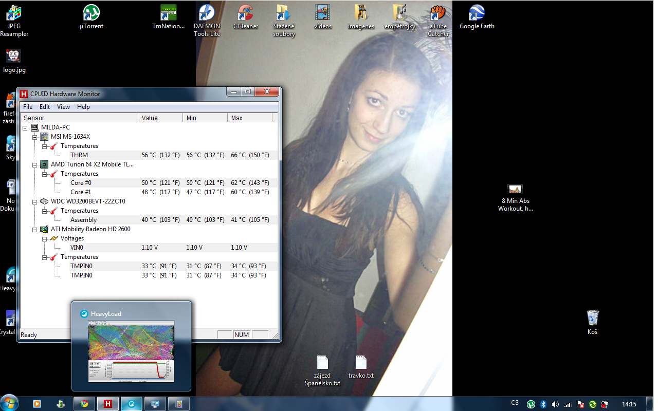Open Google Earth desktop shortcut

[477, 13]
